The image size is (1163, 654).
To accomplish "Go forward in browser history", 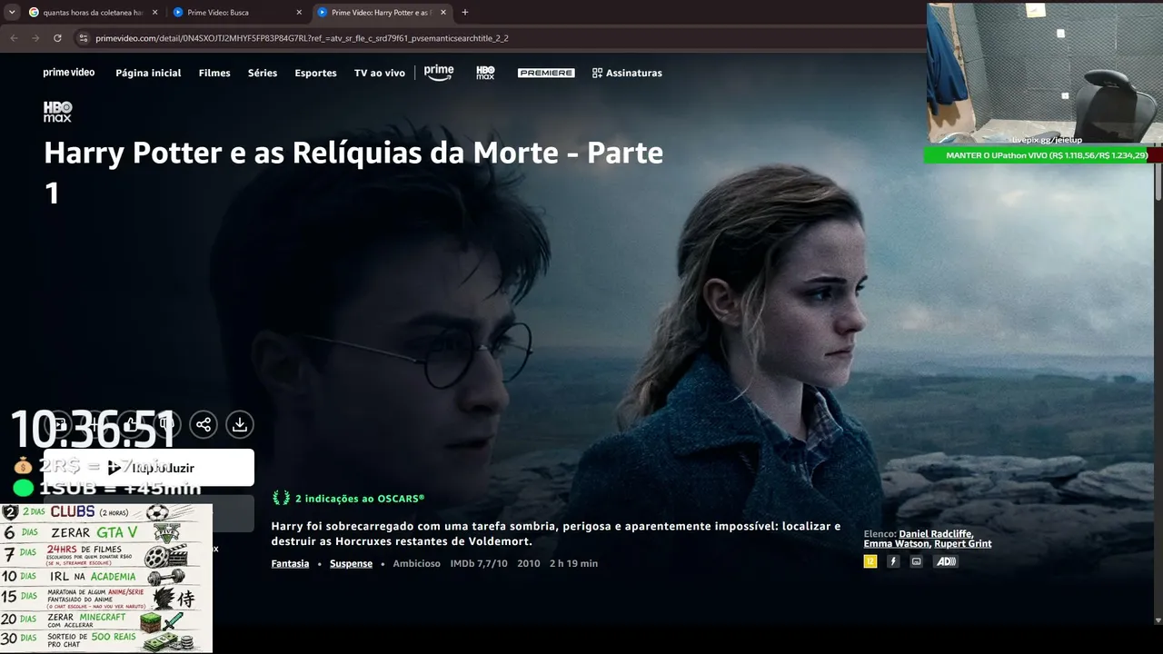I will 35,38.
